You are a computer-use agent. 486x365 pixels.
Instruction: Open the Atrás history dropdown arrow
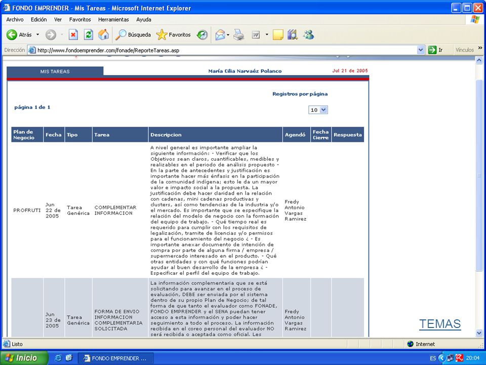(37, 34)
